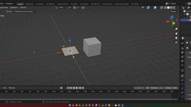
Task: Open the Object properties tab (orange square)
Action: tap(182, 76)
